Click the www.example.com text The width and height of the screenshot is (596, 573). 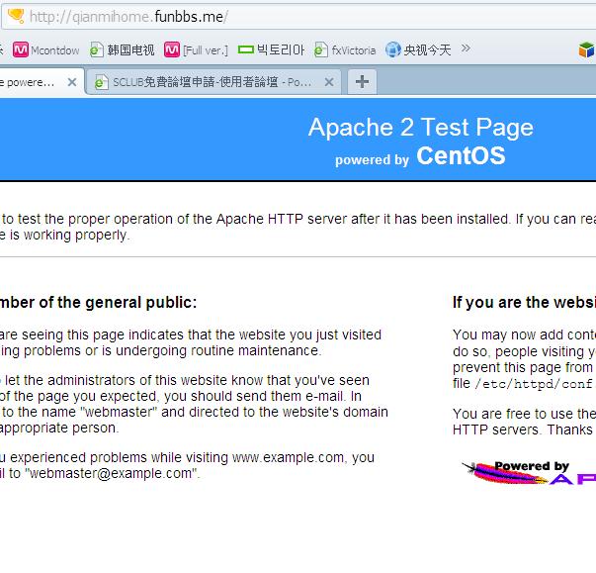289,457
